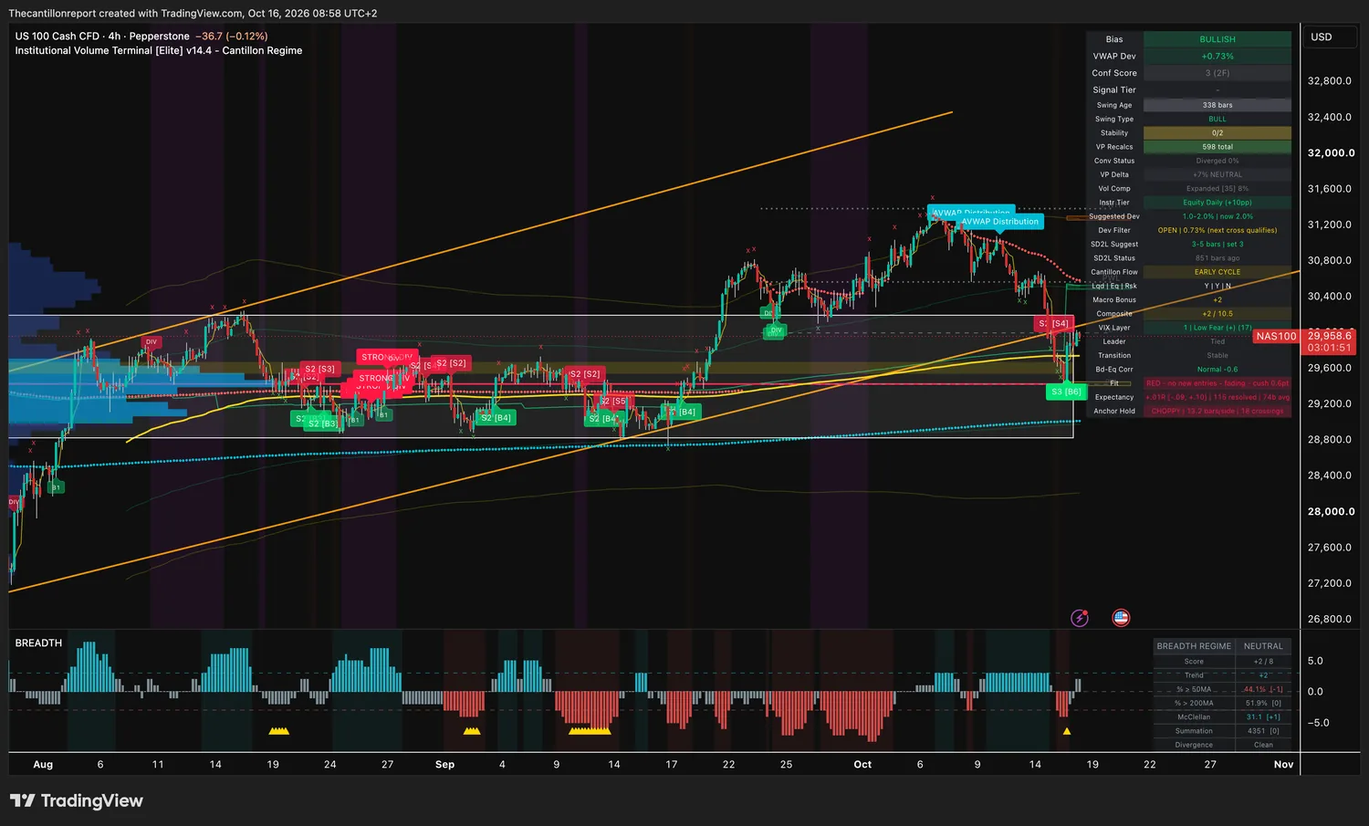Click the Expectancy red value cell

1217,397
